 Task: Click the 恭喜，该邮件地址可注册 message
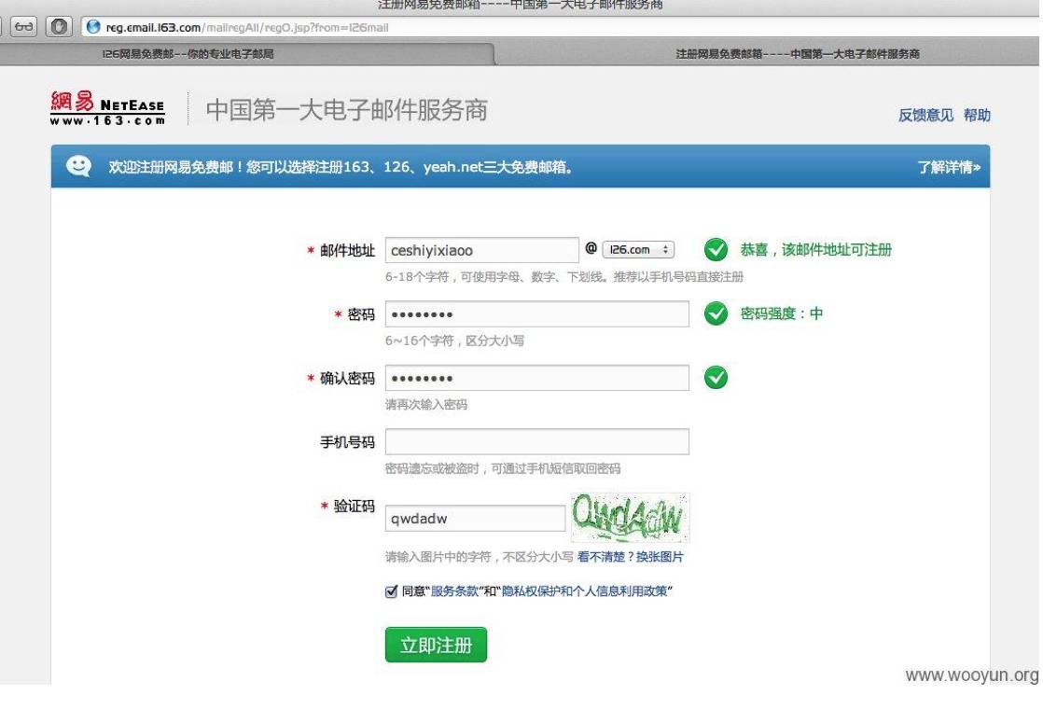(815, 249)
